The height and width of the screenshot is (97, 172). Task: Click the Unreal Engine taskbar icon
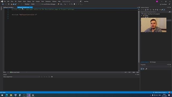[33, 95]
